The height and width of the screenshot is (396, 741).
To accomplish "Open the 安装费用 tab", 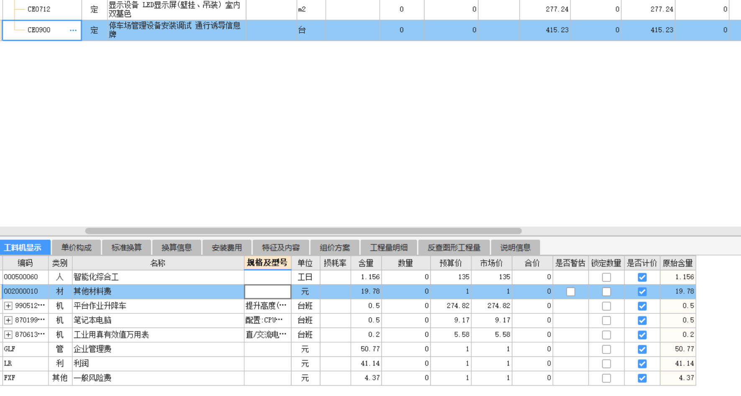I will [227, 247].
